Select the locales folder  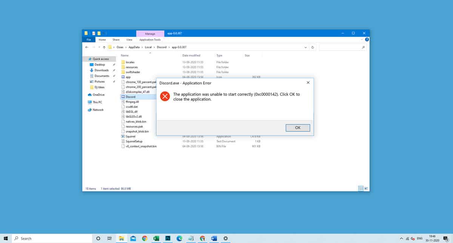point(128,62)
